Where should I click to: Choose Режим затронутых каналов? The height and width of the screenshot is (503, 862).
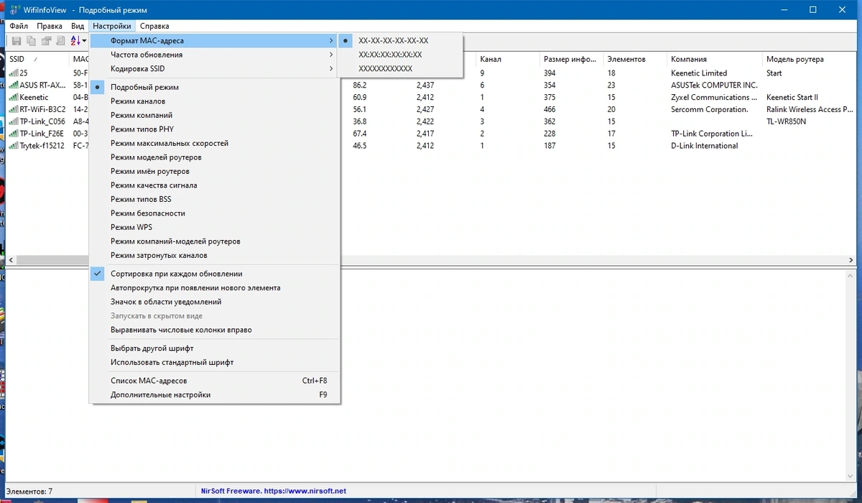[215, 255]
